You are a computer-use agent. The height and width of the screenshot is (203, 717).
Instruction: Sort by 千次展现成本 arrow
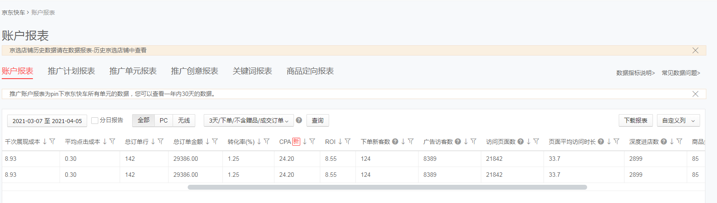[44, 142]
